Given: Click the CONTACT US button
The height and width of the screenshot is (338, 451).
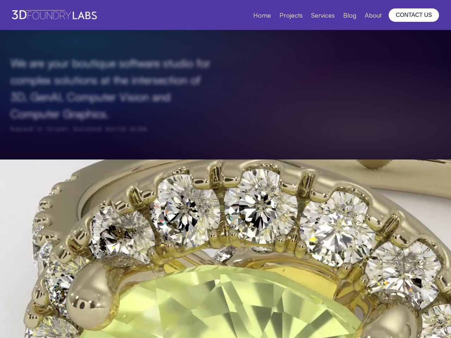Looking at the screenshot, I should point(414,15).
